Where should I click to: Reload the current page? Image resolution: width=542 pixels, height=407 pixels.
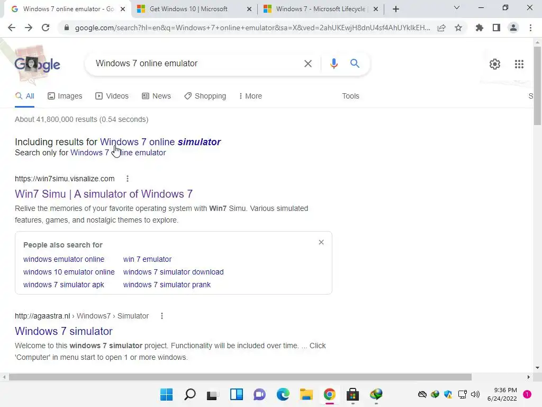point(46,28)
